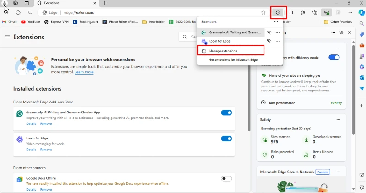Click the Split screen toolbar icon
This screenshot has height=193, width=366.
point(291,13)
